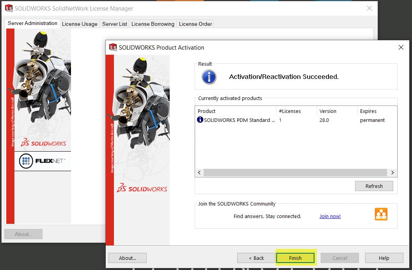Screen dimensions: 412x270
Task: Click the SW icon in Product Activation title bar
Action: tap(113, 47)
